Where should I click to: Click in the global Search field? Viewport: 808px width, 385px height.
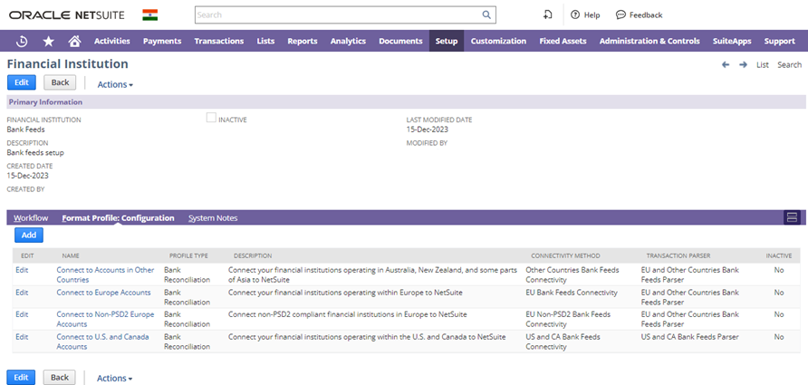click(339, 14)
